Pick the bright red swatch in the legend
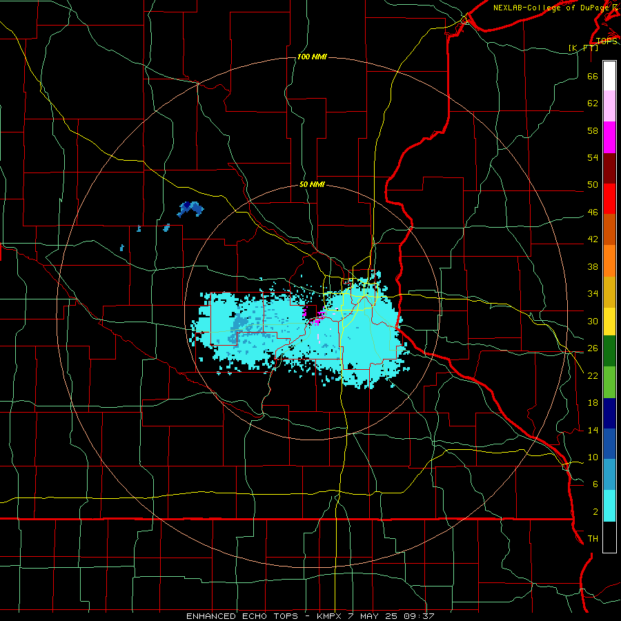Screen dimensions: 621x621 (609, 199)
